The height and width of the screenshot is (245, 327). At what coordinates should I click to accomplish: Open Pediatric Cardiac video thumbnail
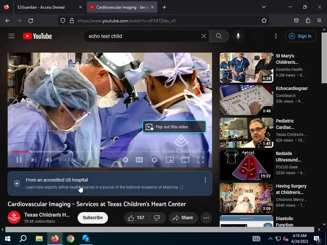coord(246,133)
